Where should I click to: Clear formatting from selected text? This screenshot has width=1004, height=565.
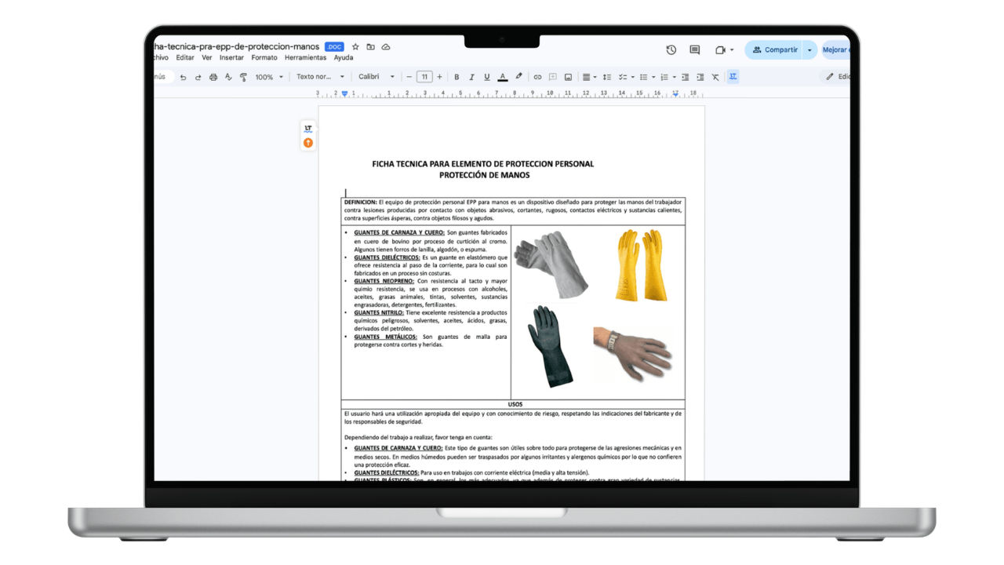[715, 76]
